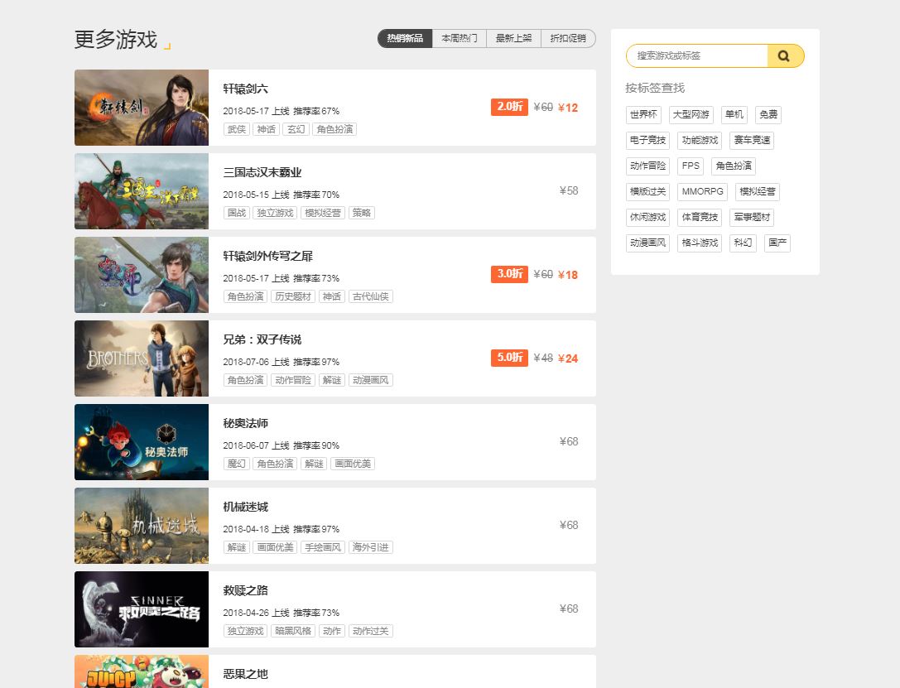Click the 按标签查找 heading

655,88
